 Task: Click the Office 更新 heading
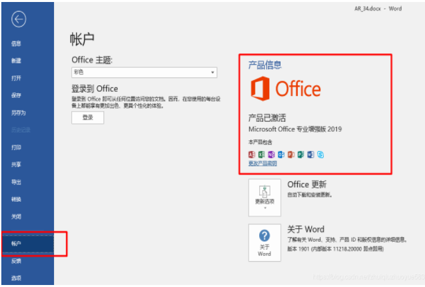click(x=307, y=184)
